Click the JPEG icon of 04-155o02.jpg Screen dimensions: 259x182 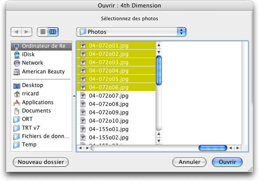click(83, 138)
